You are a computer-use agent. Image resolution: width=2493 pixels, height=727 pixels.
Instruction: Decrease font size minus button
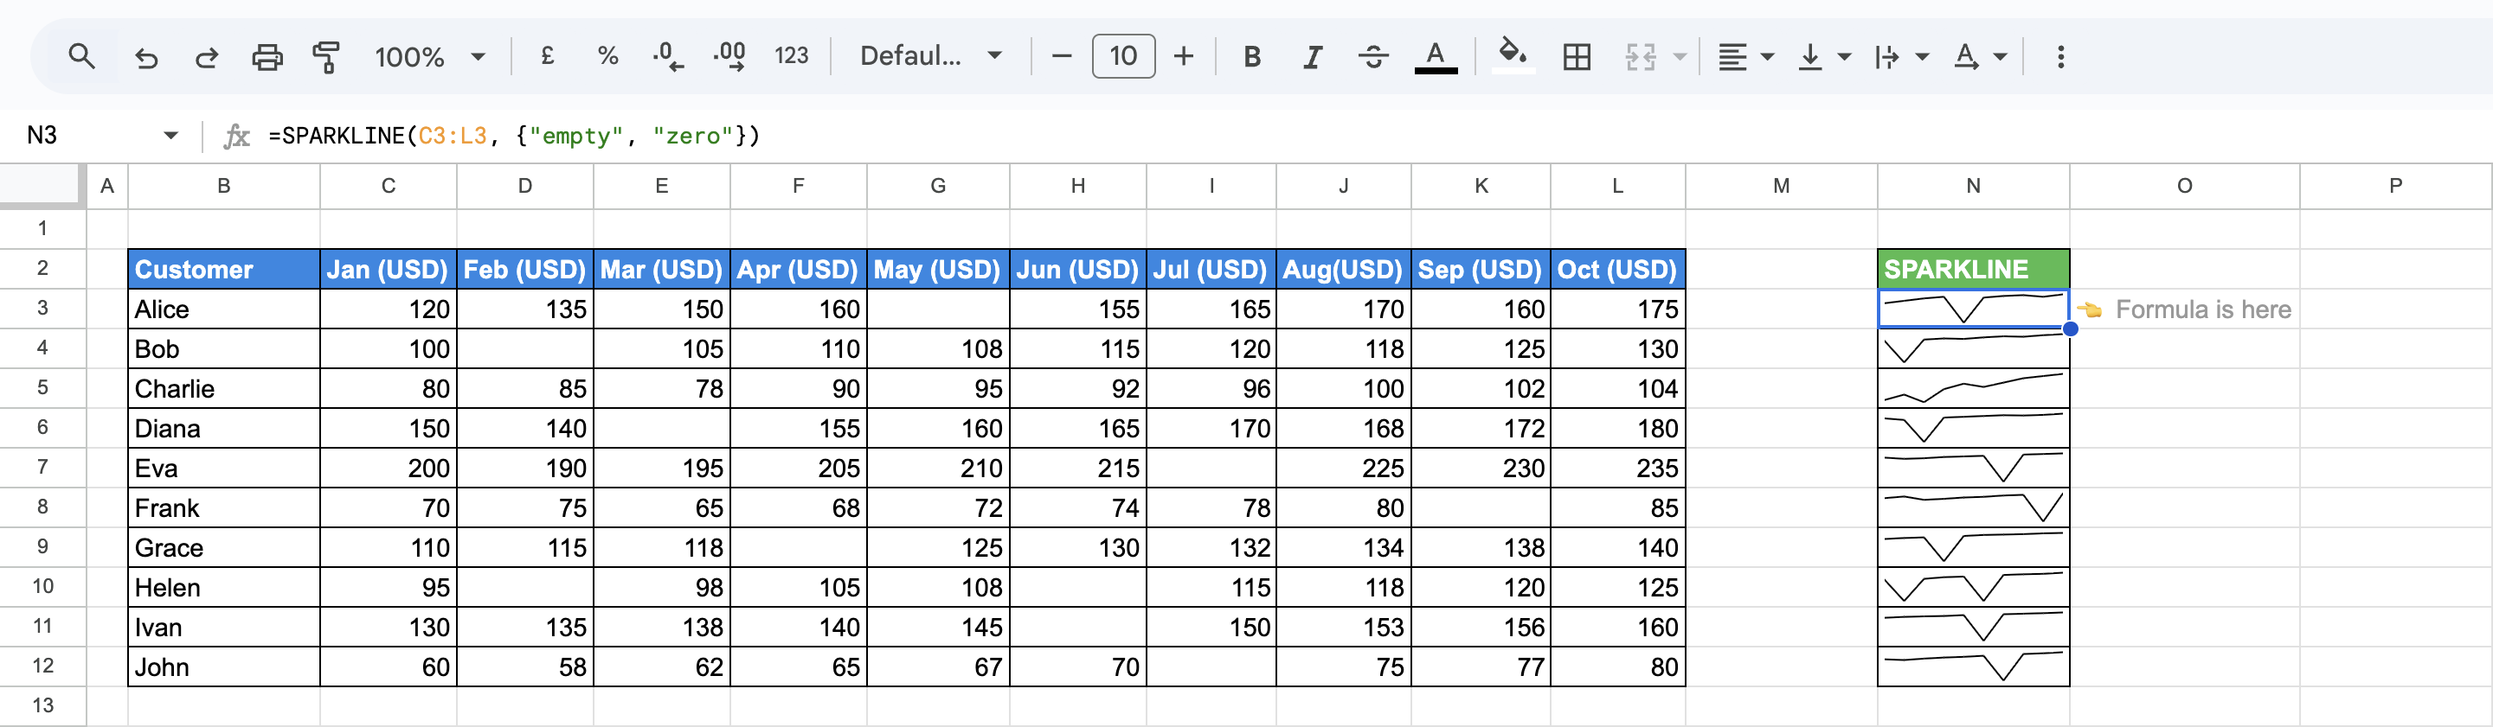tap(1061, 56)
